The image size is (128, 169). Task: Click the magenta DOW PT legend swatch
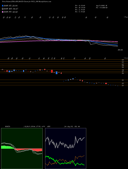3,12
